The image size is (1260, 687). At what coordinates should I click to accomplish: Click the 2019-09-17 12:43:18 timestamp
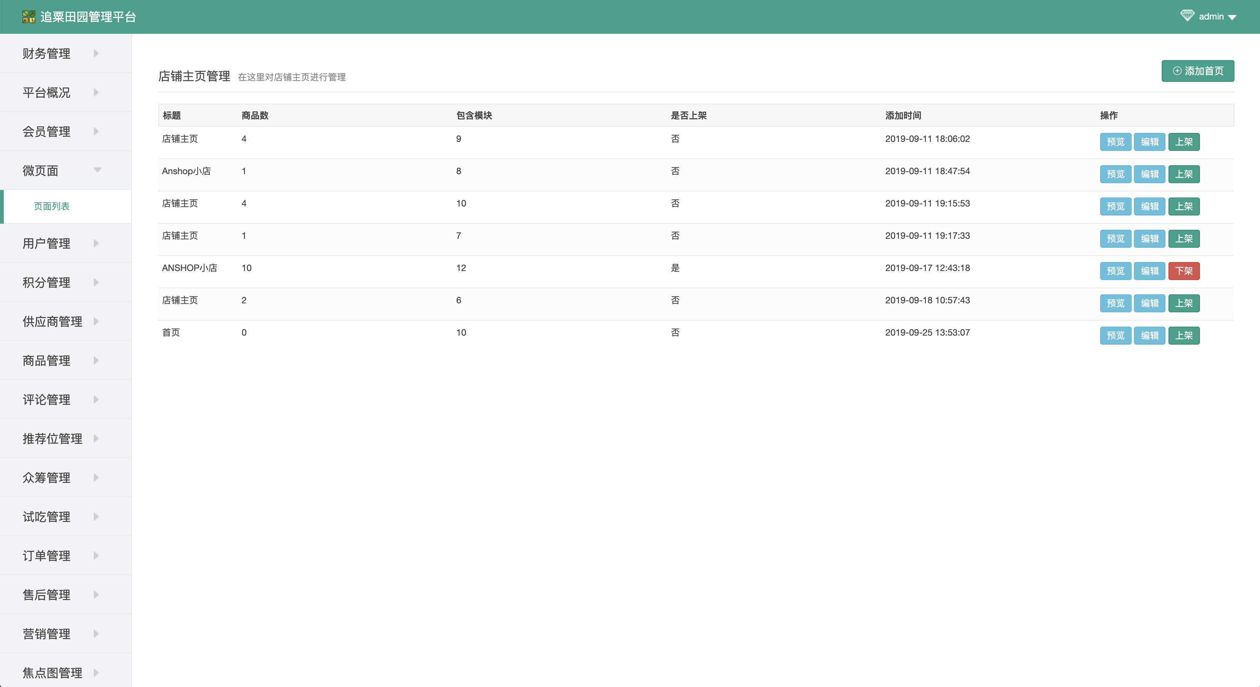(928, 268)
